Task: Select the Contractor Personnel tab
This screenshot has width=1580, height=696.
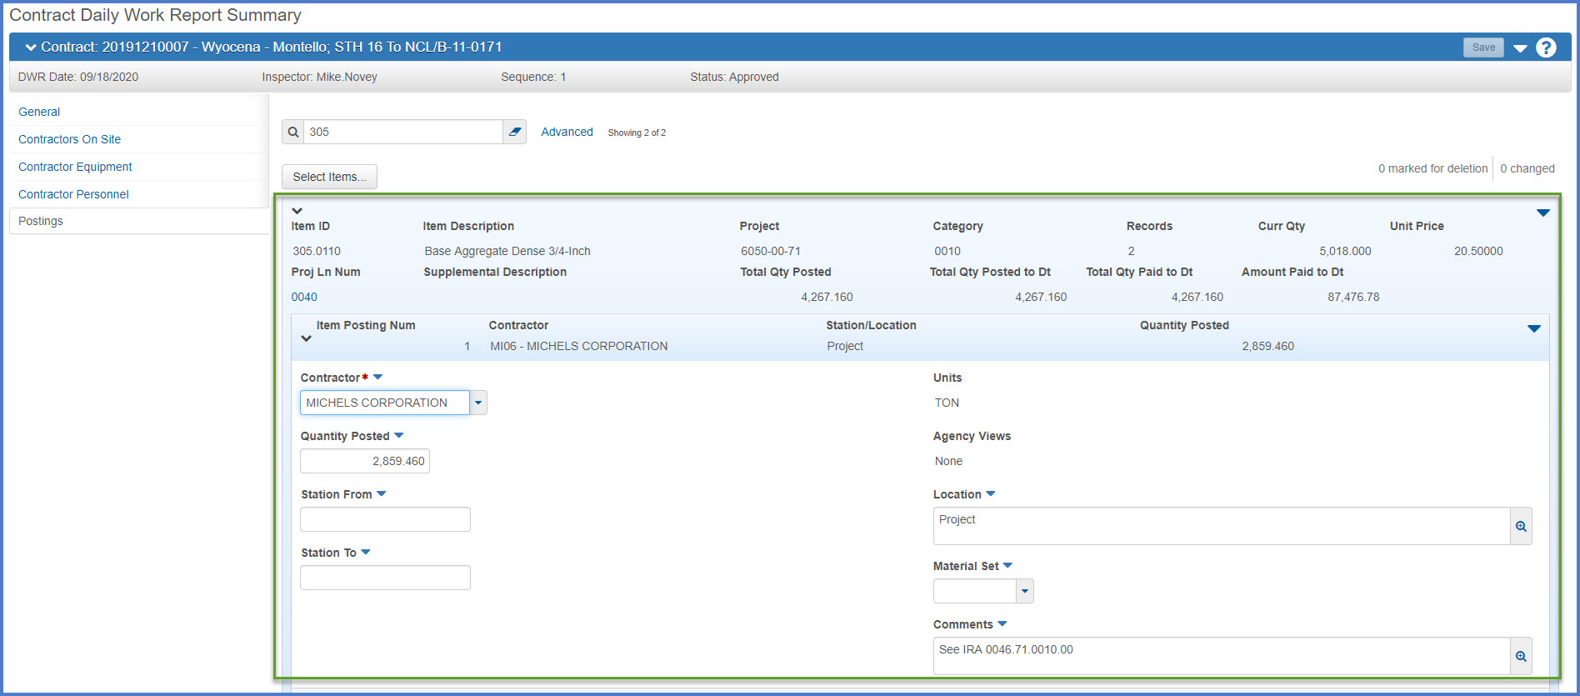Action: tap(73, 194)
